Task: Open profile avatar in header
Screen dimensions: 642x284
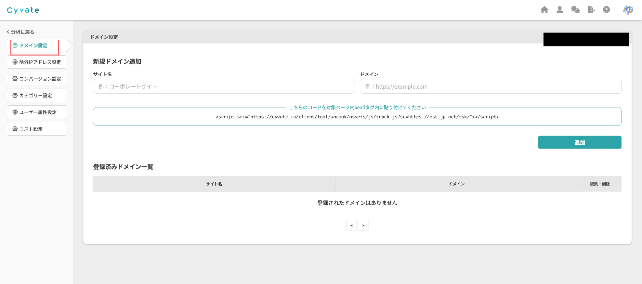Action: pos(628,10)
